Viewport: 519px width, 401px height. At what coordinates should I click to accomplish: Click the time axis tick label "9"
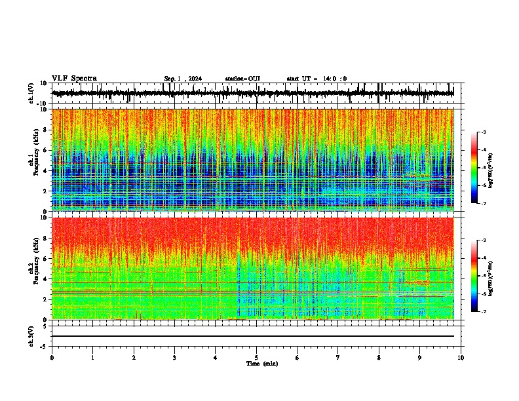[419, 358]
